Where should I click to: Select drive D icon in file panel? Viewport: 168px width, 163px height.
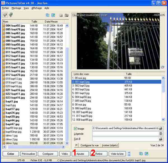[x=11, y=15]
